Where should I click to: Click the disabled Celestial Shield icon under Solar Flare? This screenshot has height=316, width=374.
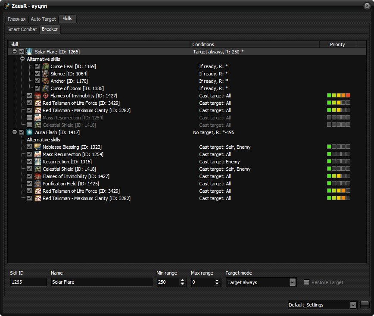pos(37,125)
